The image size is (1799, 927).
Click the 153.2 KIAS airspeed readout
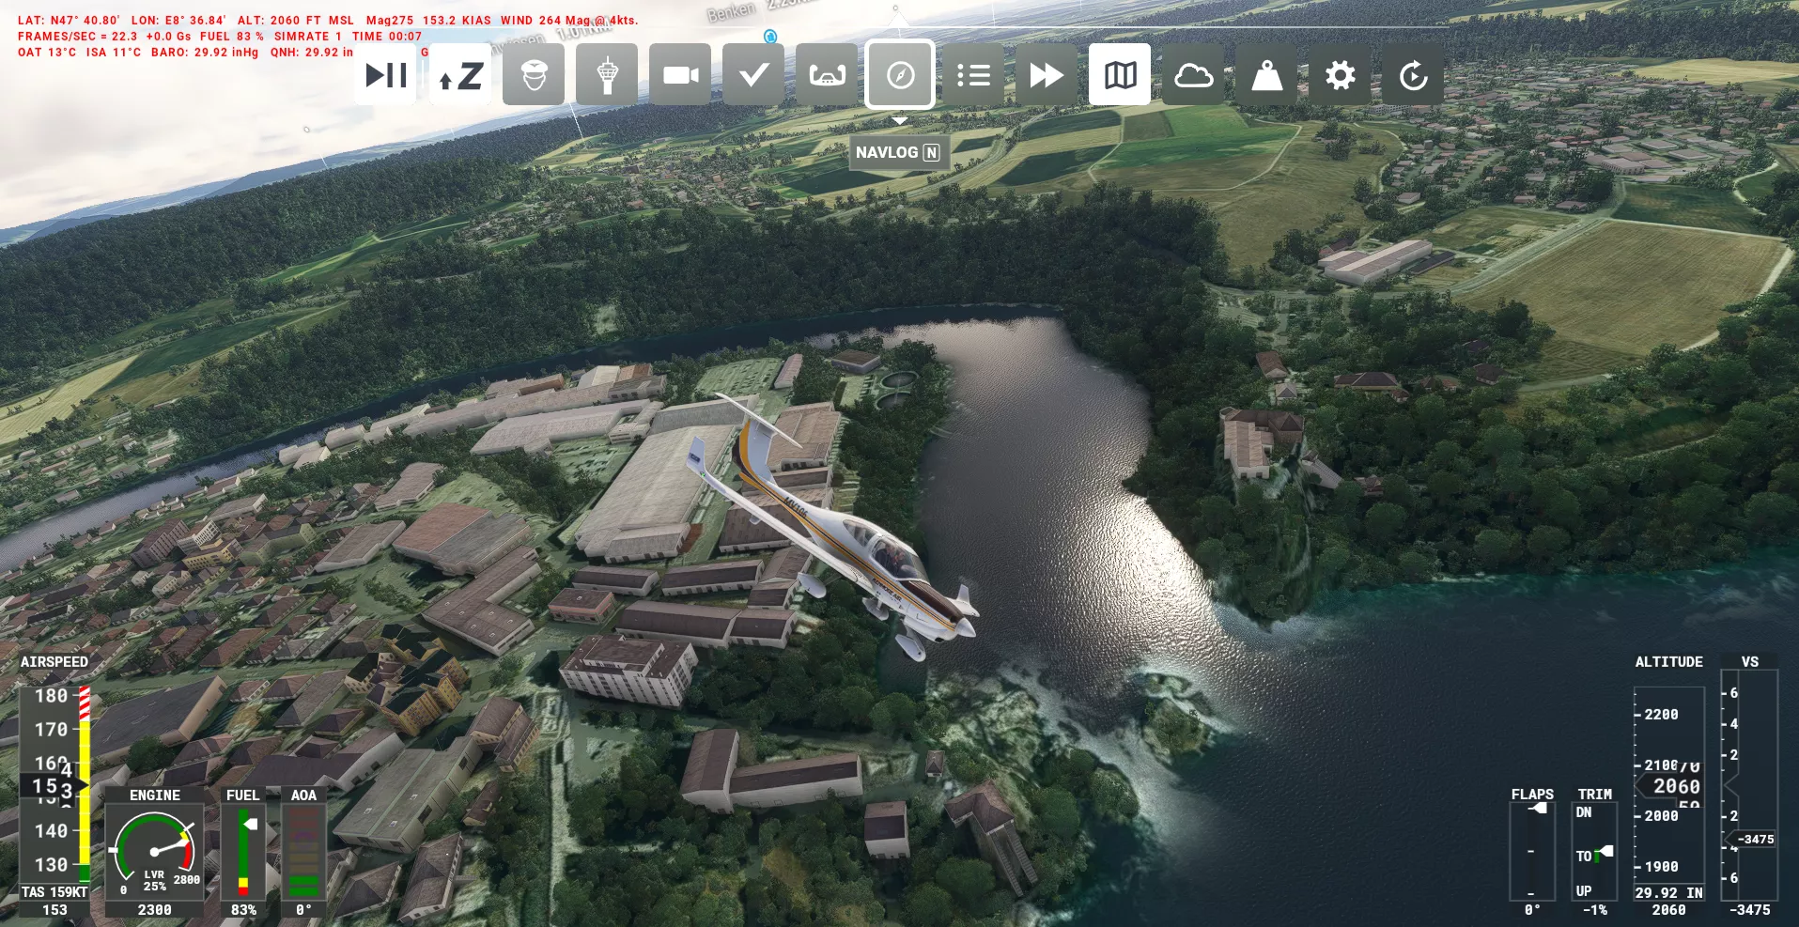[457, 20]
